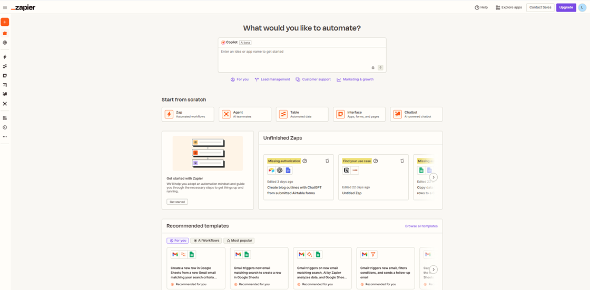Image resolution: width=590 pixels, height=290 pixels.
Task: Click the Get started button
Action: pos(177,202)
